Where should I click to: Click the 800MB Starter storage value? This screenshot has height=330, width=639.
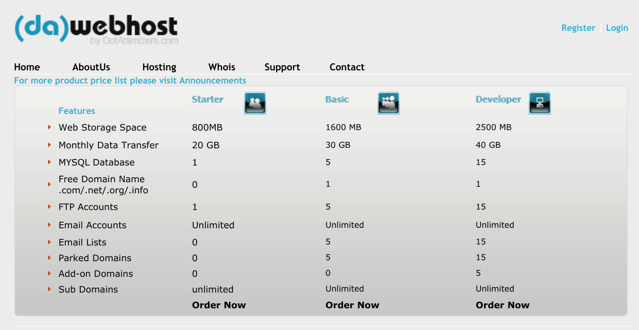pyautogui.click(x=207, y=128)
